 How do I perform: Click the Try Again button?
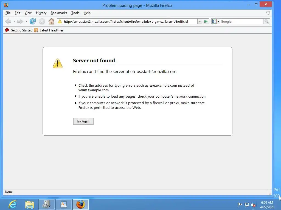(83, 121)
